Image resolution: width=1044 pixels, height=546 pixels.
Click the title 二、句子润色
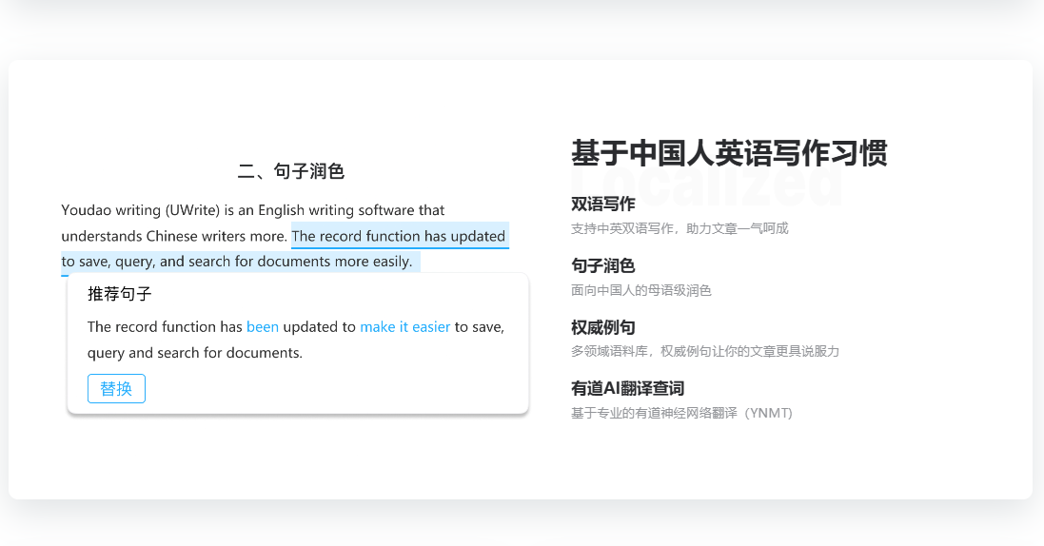tap(291, 172)
